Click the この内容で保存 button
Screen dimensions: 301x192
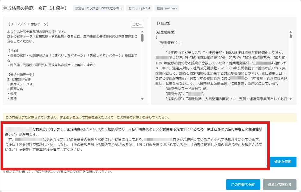[x=243, y=184]
